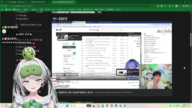
Task: Open the 스트리밍 공지 게시판 board
Action: [30, 40]
